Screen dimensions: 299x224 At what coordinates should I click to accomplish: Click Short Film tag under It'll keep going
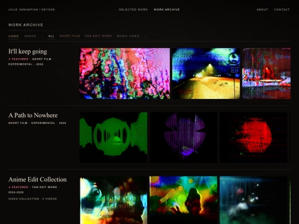(42, 59)
